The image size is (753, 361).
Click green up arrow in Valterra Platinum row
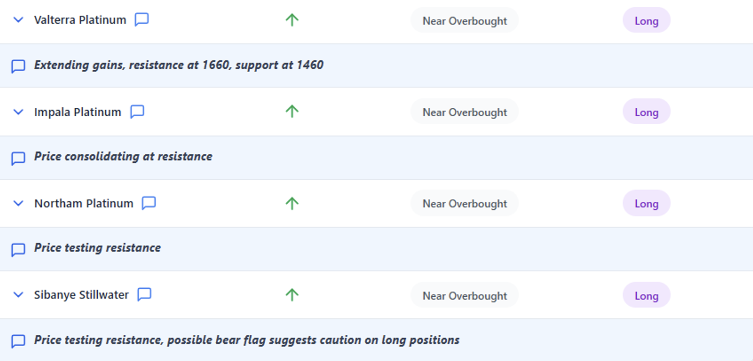pyautogui.click(x=292, y=20)
